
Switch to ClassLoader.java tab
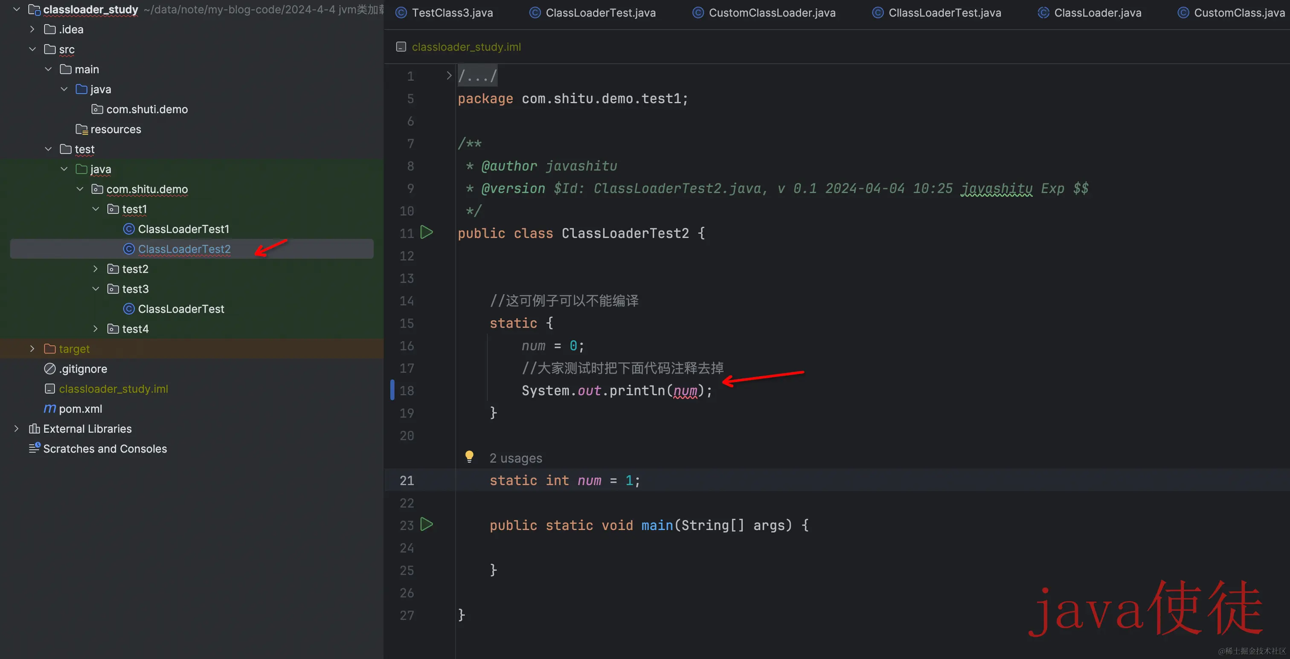click(1089, 12)
